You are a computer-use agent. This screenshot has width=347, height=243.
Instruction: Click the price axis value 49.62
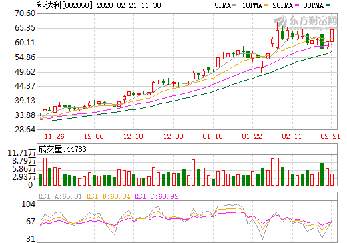(x=25, y=72)
